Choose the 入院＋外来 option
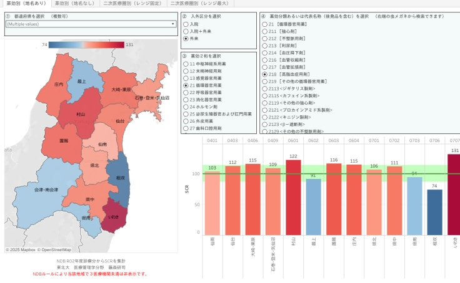This screenshot has width=460, height=283. coord(186,31)
